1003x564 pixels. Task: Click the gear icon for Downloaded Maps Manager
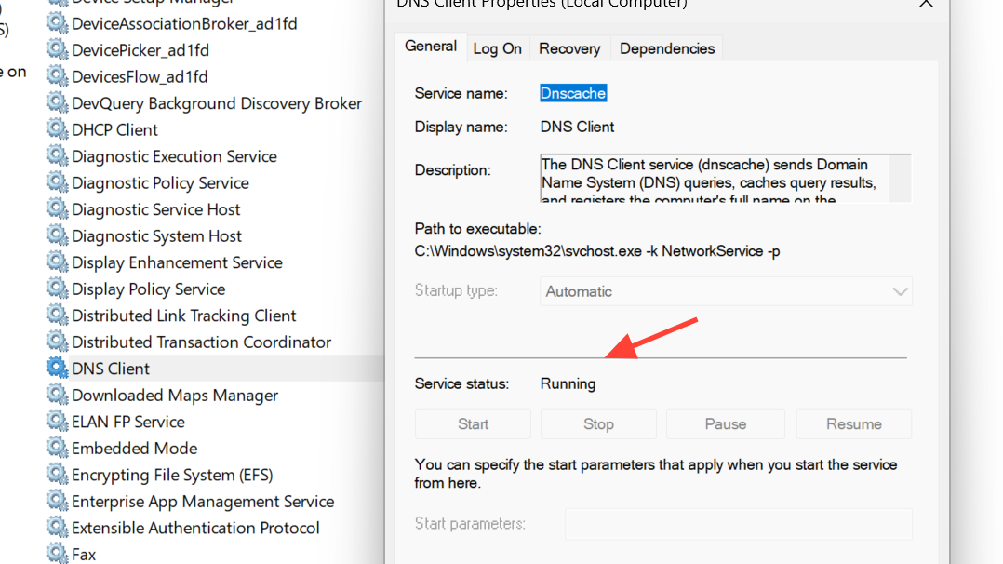pyautogui.click(x=58, y=395)
